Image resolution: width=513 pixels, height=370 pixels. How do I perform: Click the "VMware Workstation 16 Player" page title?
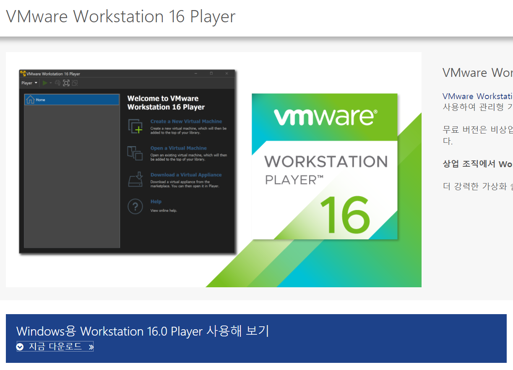121,17
